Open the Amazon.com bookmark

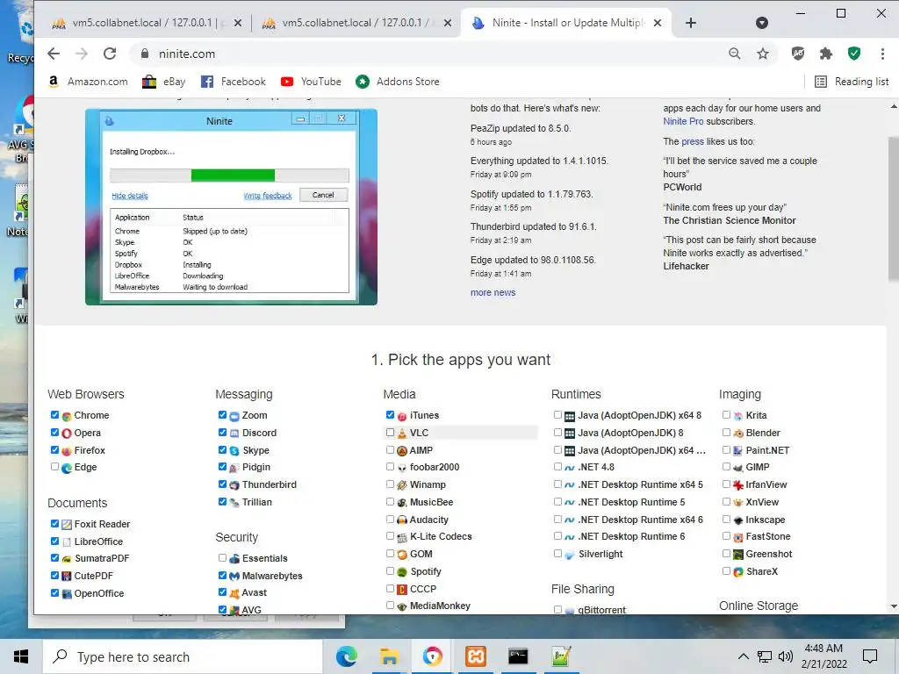pyautogui.click(x=89, y=82)
